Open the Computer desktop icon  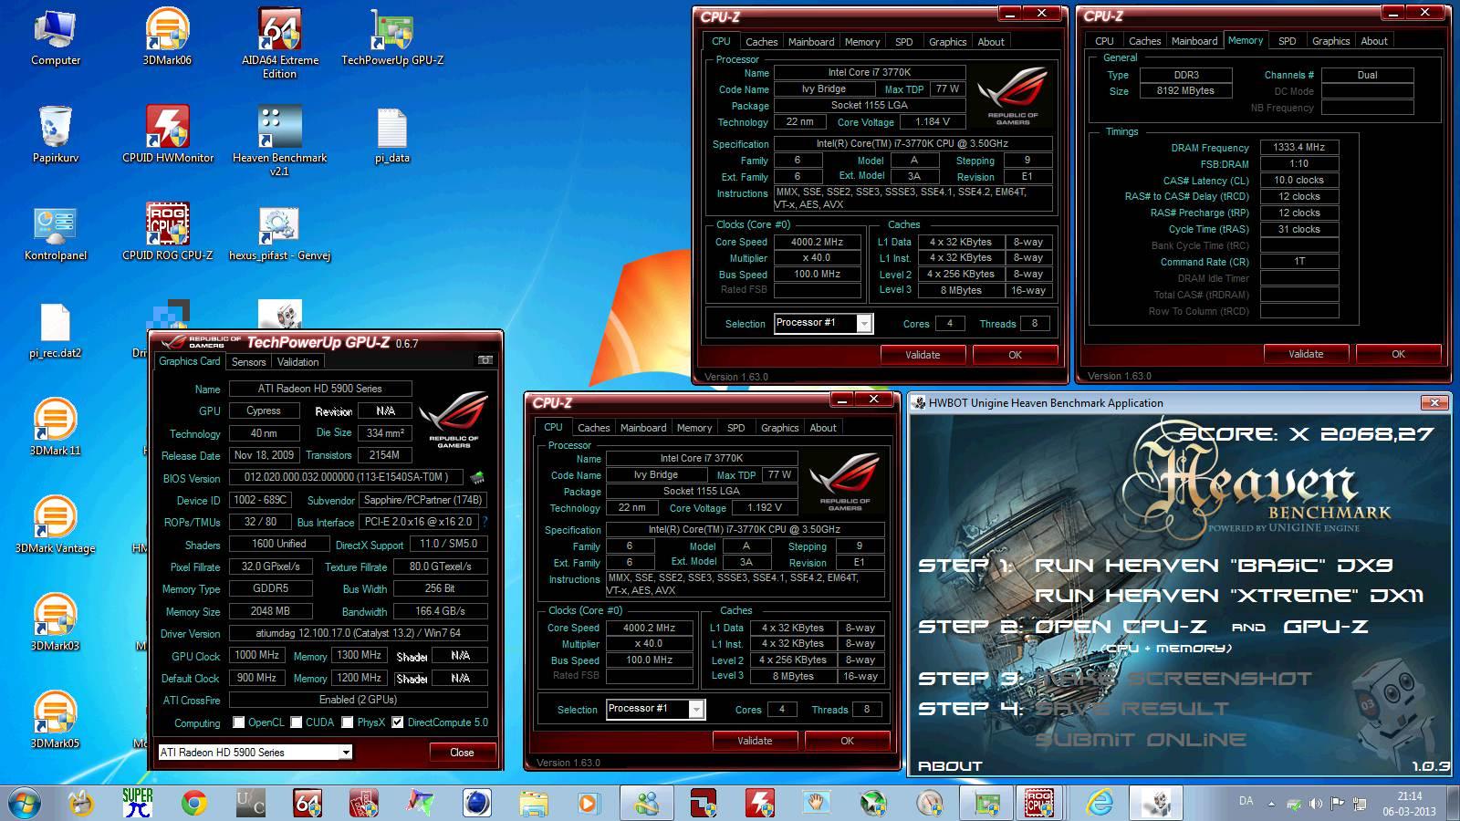point(55,38)
